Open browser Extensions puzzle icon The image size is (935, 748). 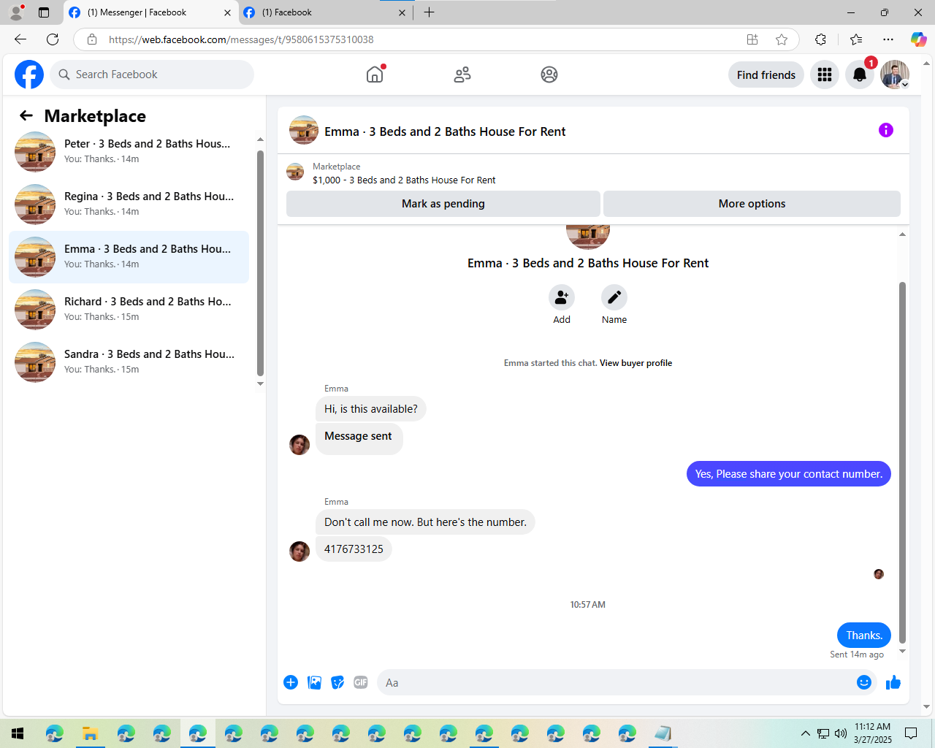pos(820,39)
